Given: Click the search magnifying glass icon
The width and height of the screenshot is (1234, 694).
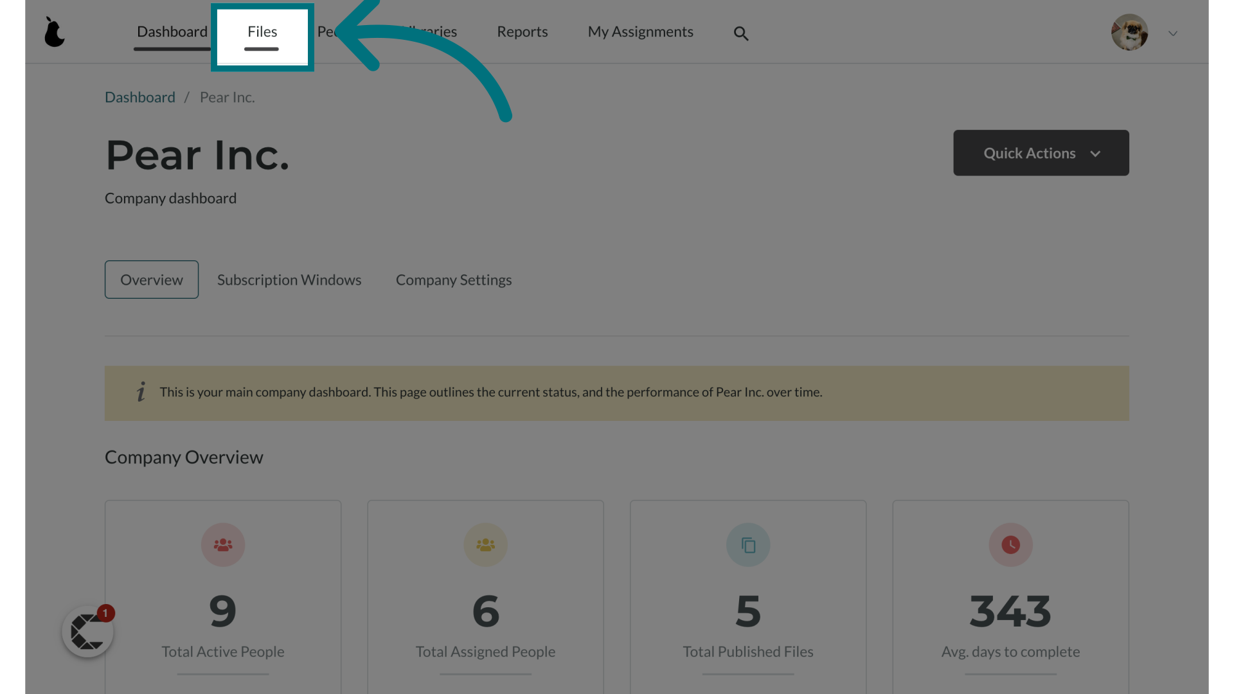Looking at the screenshot, I should [741, 33].
